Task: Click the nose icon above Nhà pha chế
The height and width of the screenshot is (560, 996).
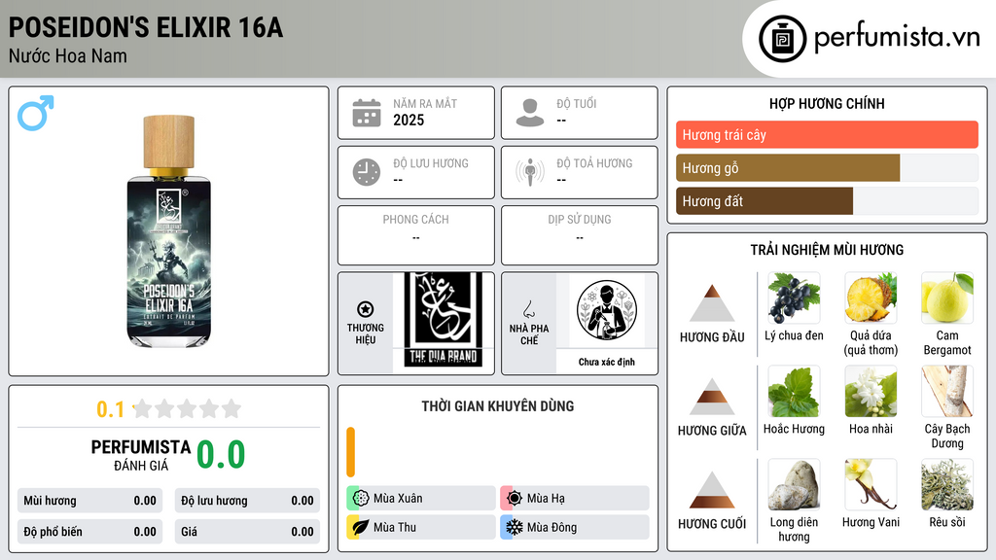Action: point(528,309)
